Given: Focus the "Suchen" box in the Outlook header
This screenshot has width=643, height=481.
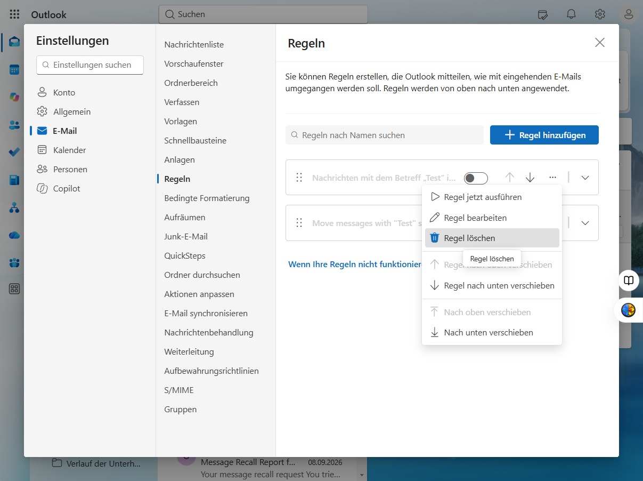Looking at the screenshot, I should point(263,14).
